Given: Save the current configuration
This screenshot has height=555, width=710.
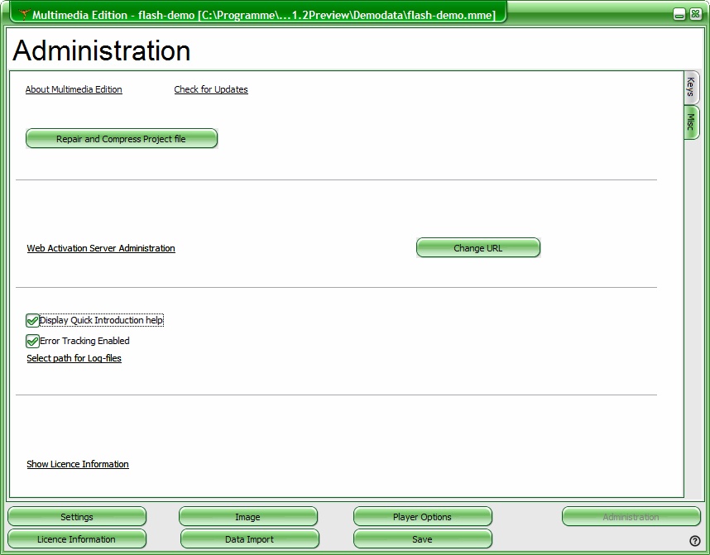Looking at the screenshot, I should [x=422, y=538].
